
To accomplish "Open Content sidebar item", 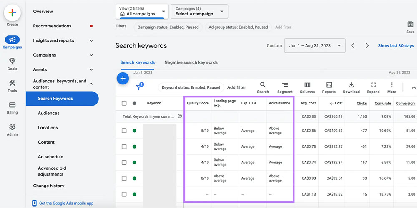I will (x=46, y=142).
